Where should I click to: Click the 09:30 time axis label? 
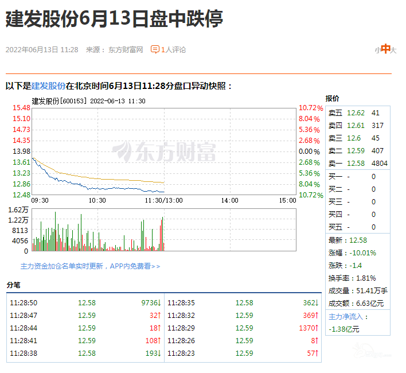coord(40,200)
